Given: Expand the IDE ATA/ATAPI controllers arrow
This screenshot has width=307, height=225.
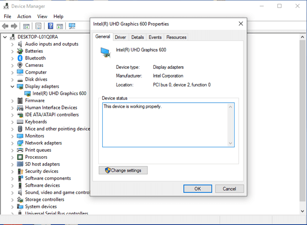Looking at the screenshot, I should point(12,115).
